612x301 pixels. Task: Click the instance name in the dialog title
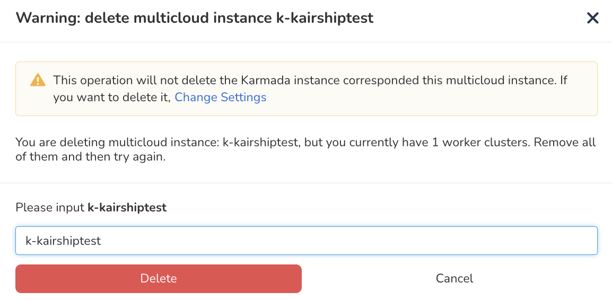point(325,18)
